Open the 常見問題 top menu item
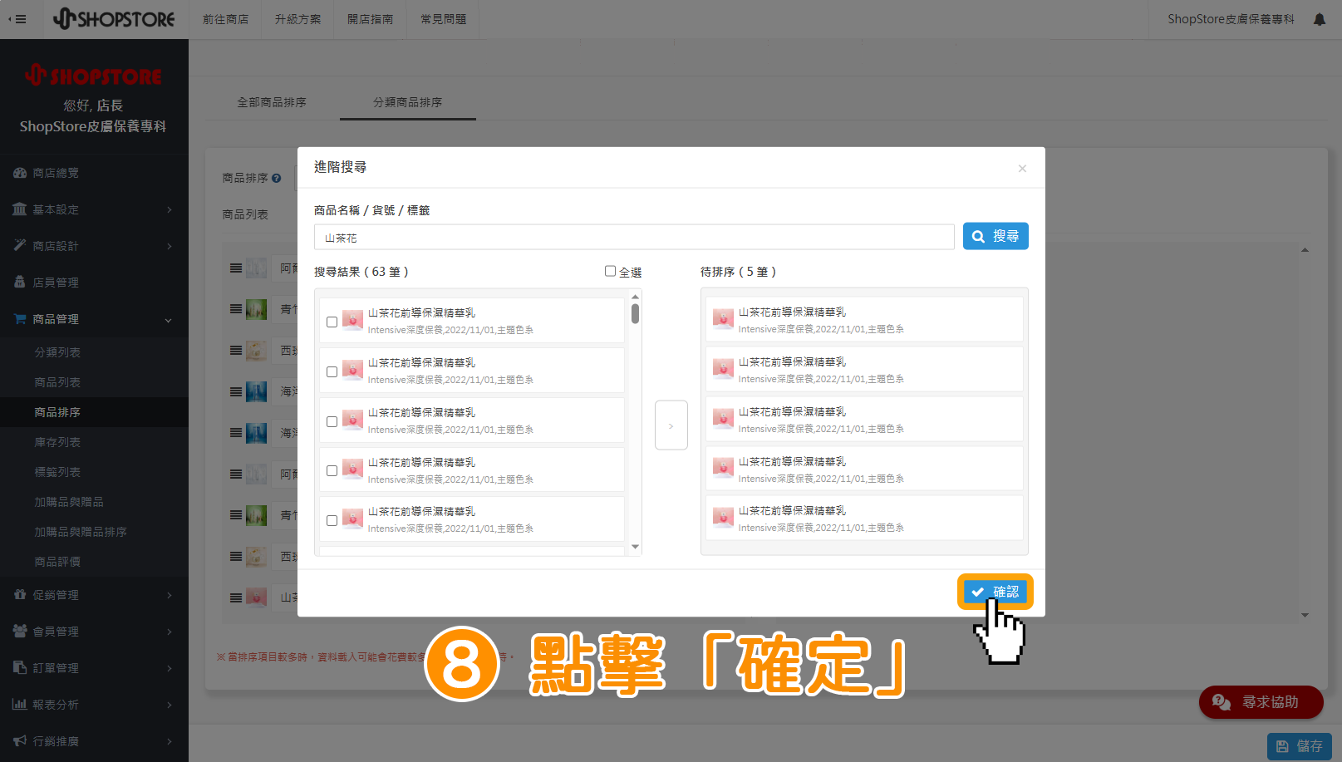 (x=444, y=19)
